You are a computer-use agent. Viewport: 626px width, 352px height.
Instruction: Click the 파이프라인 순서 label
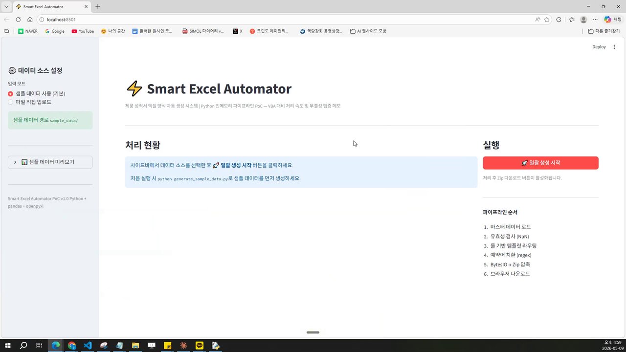tap(500, 212)
